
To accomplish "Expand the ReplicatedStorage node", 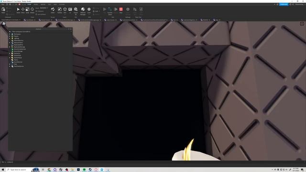I will 10,47.
